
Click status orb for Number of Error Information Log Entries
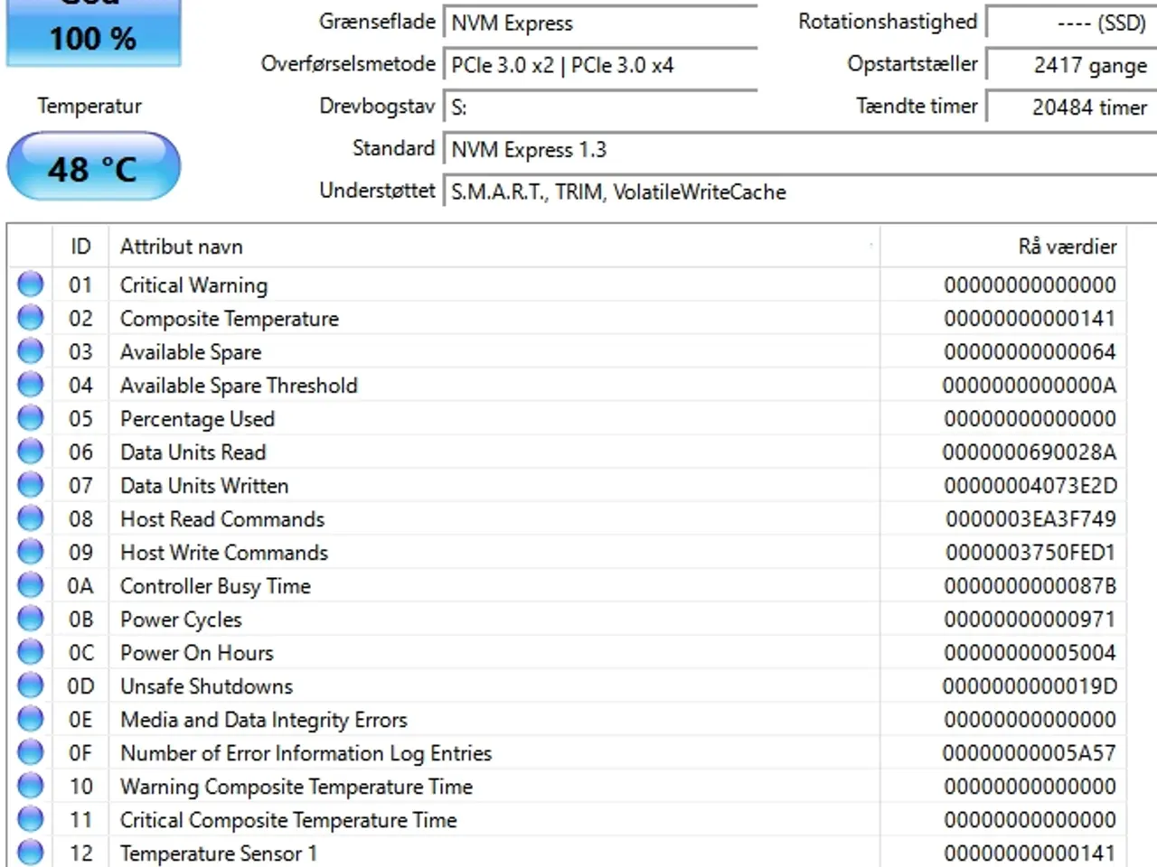pyautogui.click(x=30, y=752)
